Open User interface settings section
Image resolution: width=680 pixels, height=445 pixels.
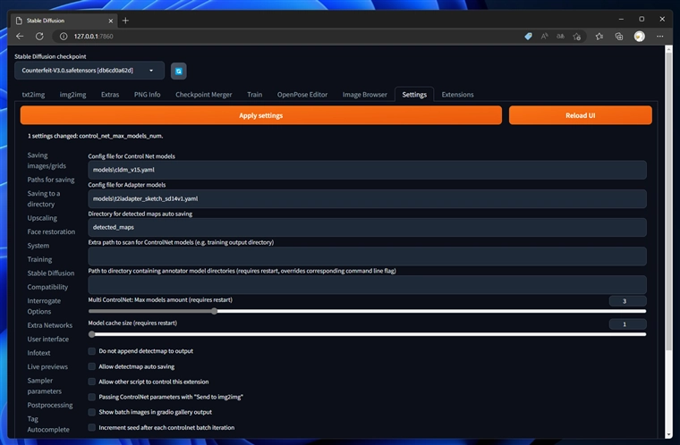pos(48,339)
